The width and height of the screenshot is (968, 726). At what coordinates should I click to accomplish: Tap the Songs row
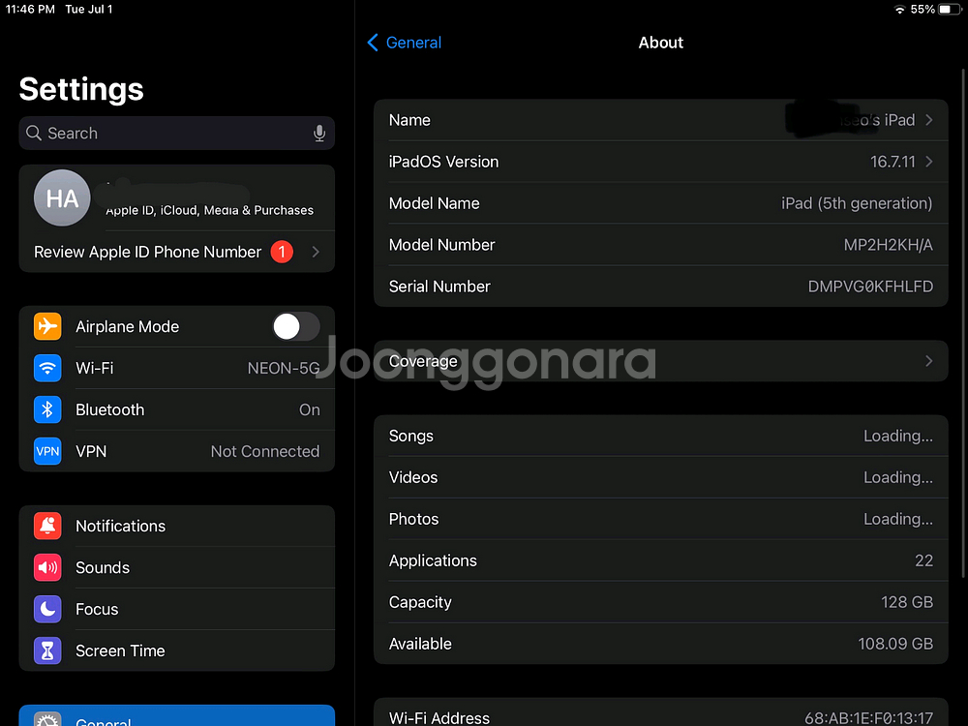(661, 436)
